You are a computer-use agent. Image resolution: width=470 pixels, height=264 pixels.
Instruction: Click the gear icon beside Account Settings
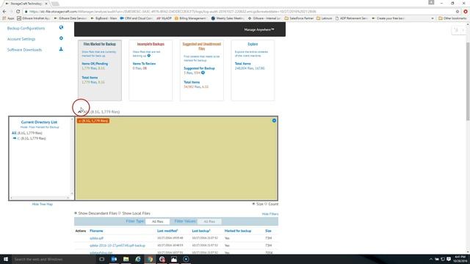click(x=61, y=38)
